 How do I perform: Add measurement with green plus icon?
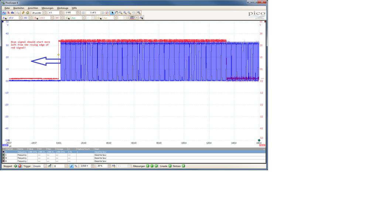tap(147, 166)
